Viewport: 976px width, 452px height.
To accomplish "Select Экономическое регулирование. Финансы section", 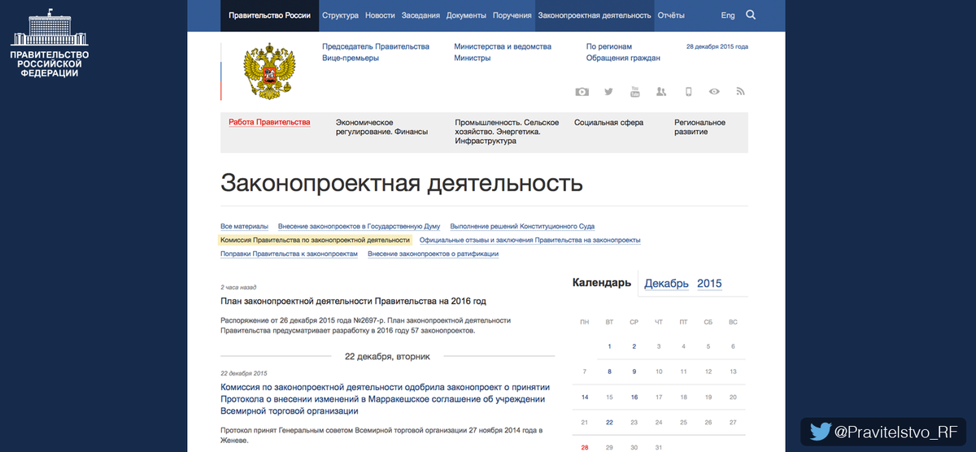I will [x=382, y=127].
